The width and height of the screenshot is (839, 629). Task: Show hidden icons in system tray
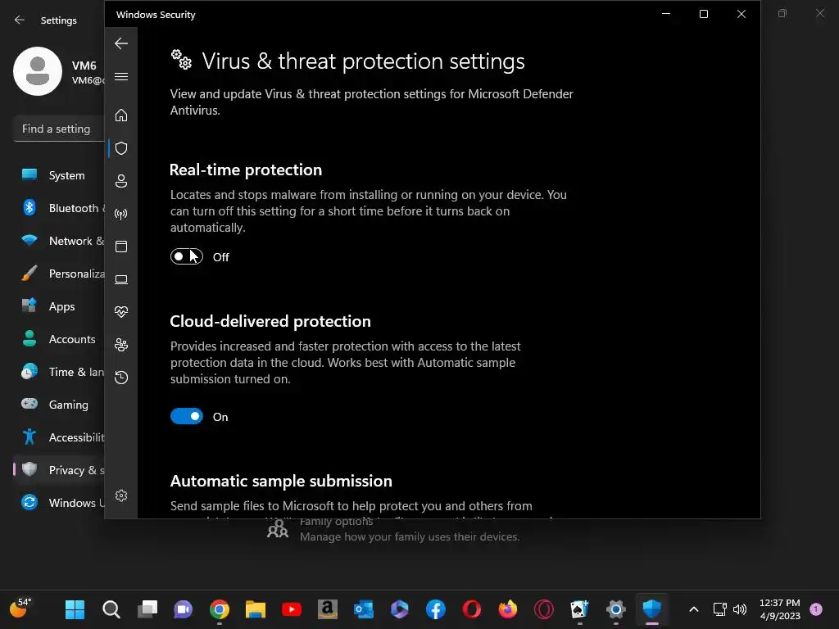[693, 609]
